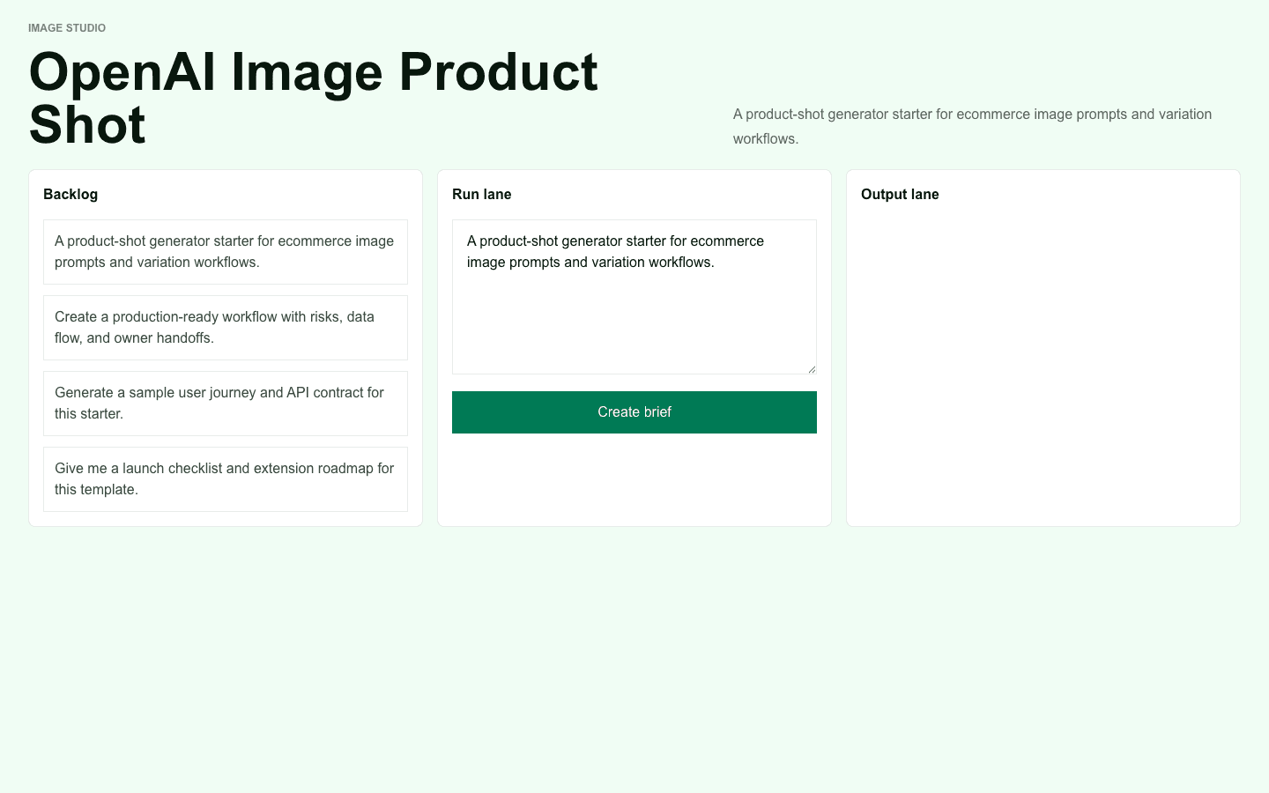Click the Output lane heading
1269x793 pixels.
pos(900,194)
